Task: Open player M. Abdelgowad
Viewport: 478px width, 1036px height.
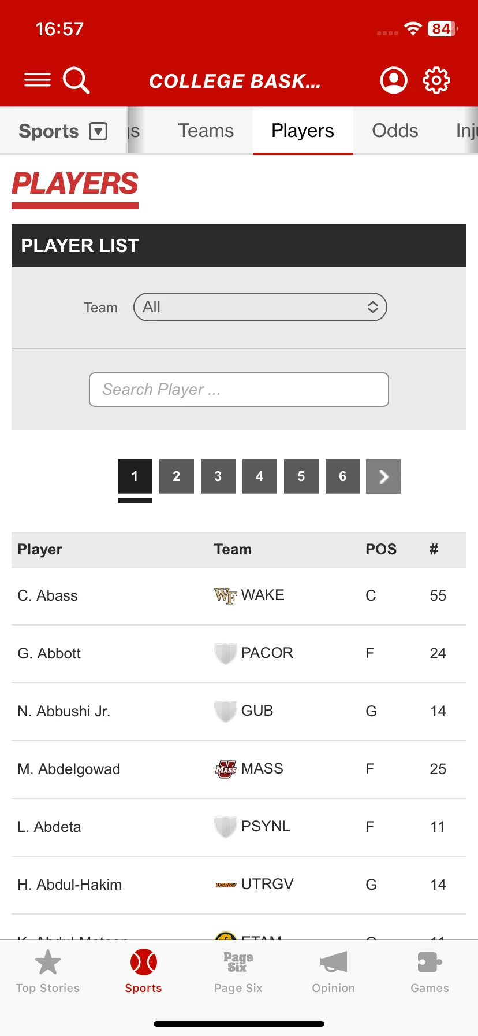Action: click(x=69, y=769)
